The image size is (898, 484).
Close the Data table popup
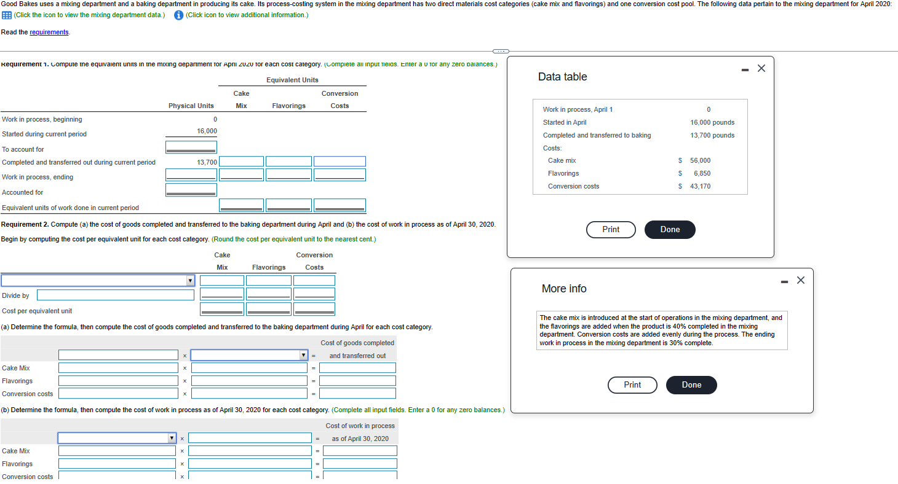coord(761,68)
